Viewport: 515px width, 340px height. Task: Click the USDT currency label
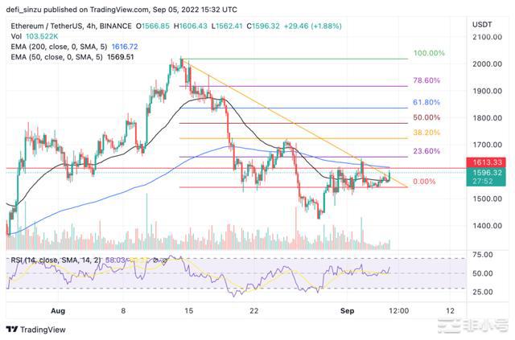(x=482, y=23)
